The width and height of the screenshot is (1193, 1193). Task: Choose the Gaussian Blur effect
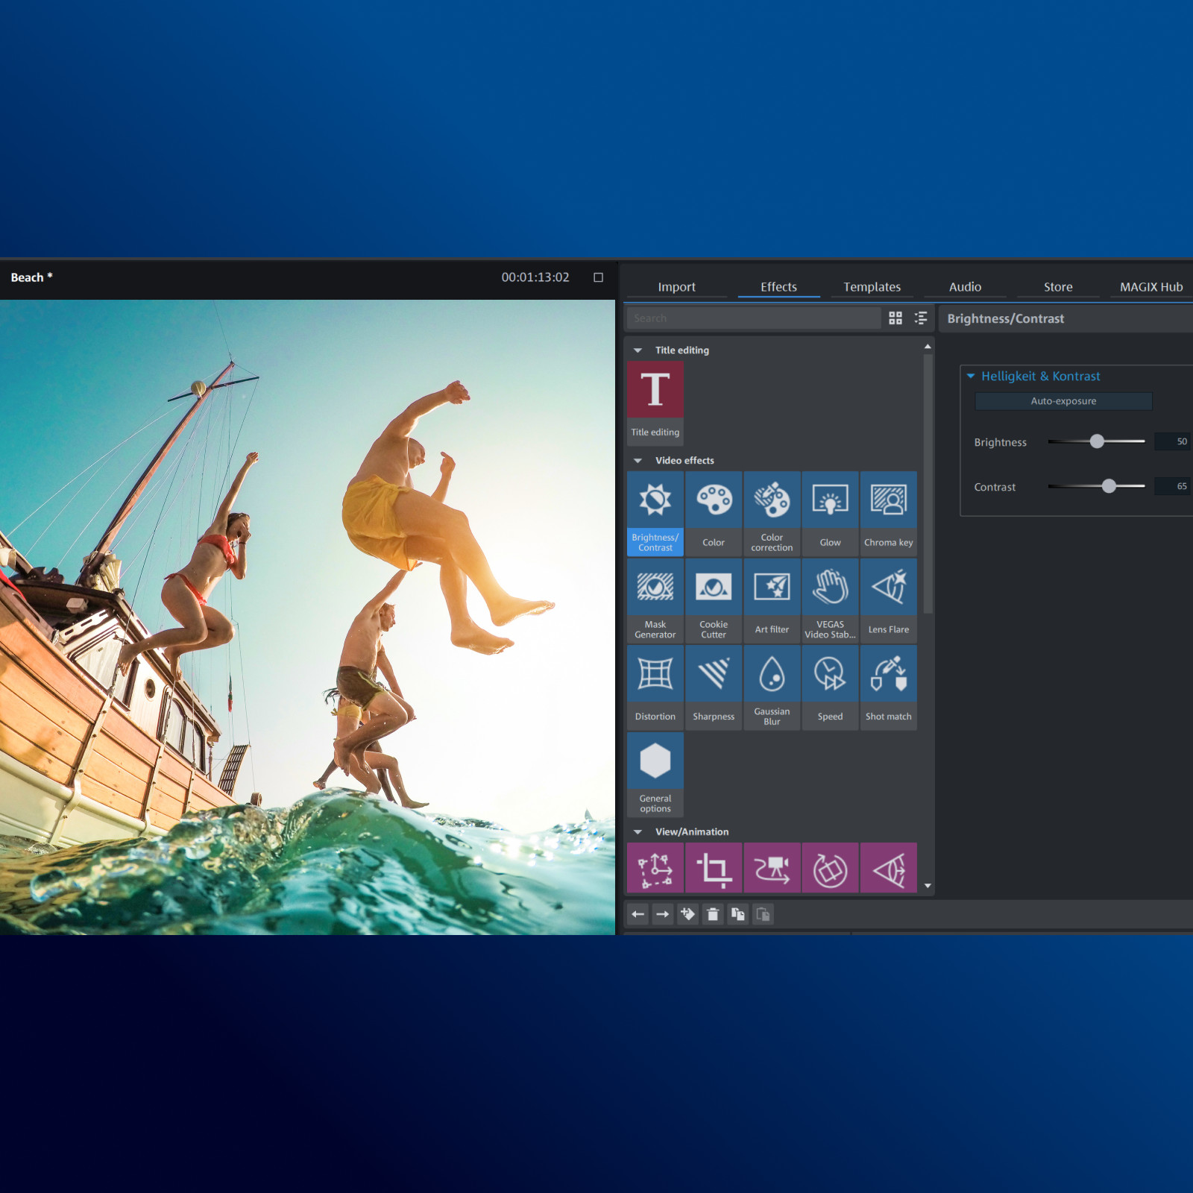tap(772, 688)
